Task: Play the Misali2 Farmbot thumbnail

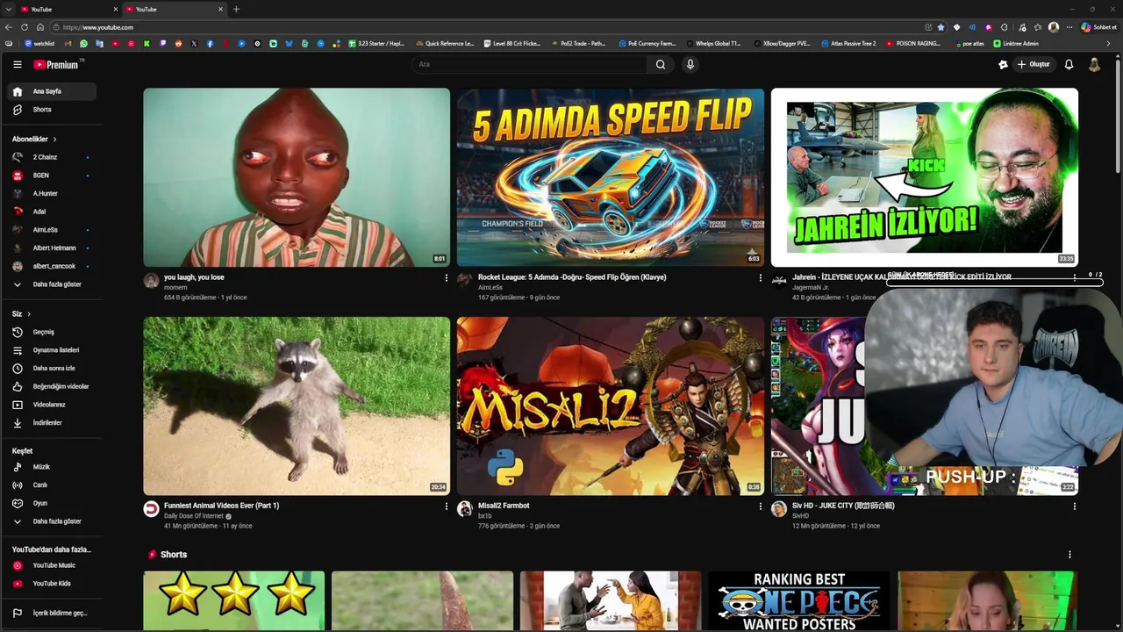Action: (x=611, y=406)
